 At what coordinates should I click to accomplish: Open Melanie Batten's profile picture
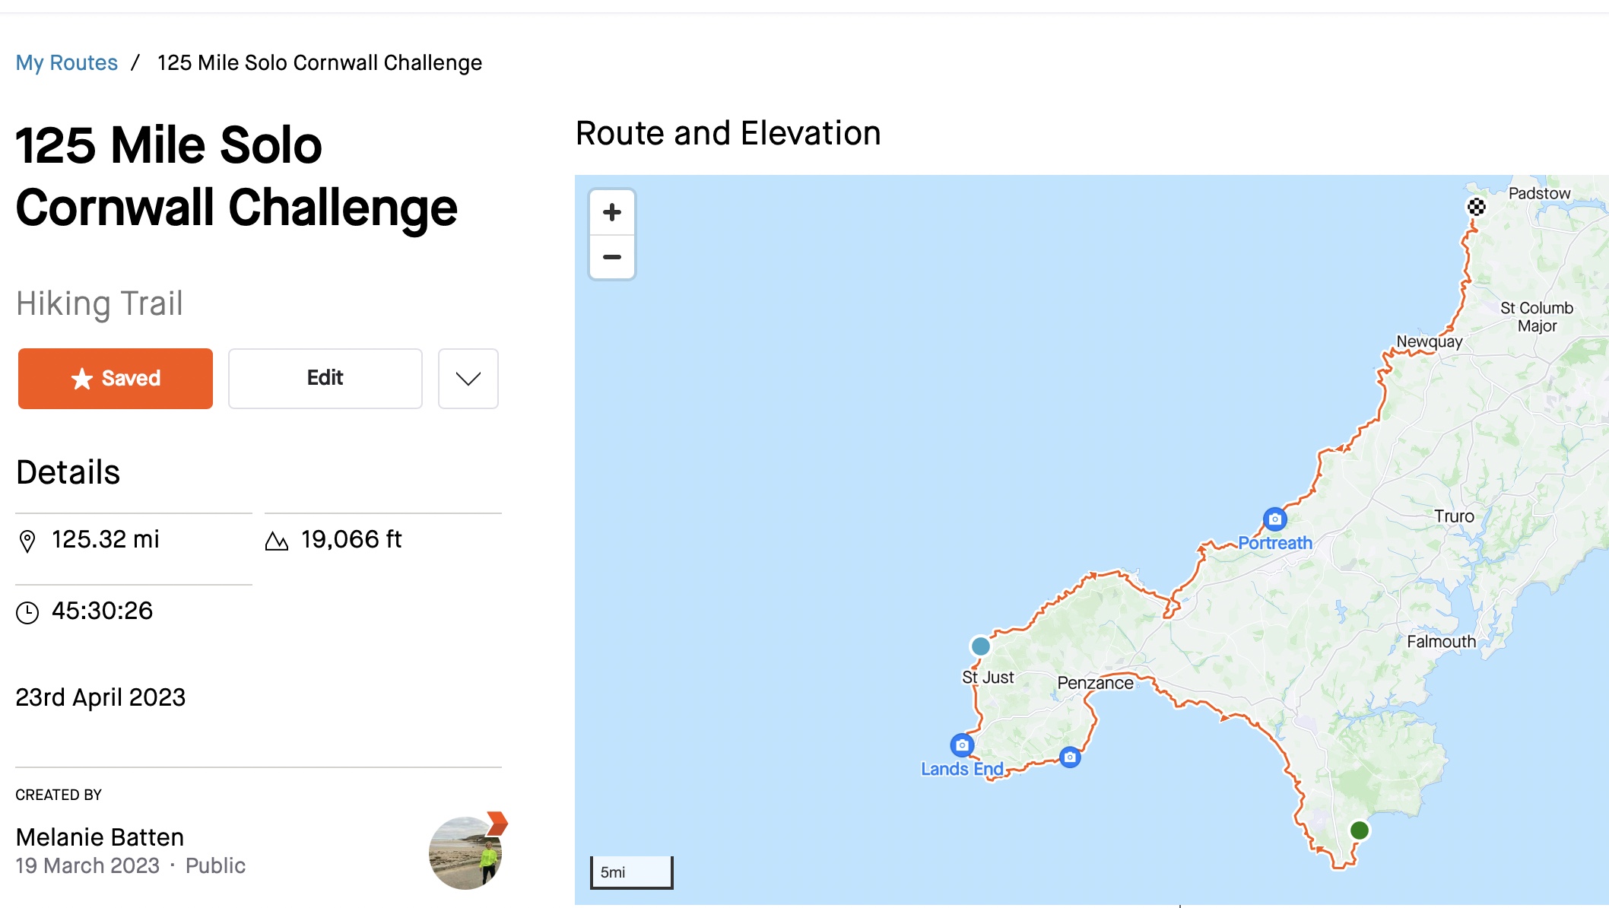click(465, 852)
